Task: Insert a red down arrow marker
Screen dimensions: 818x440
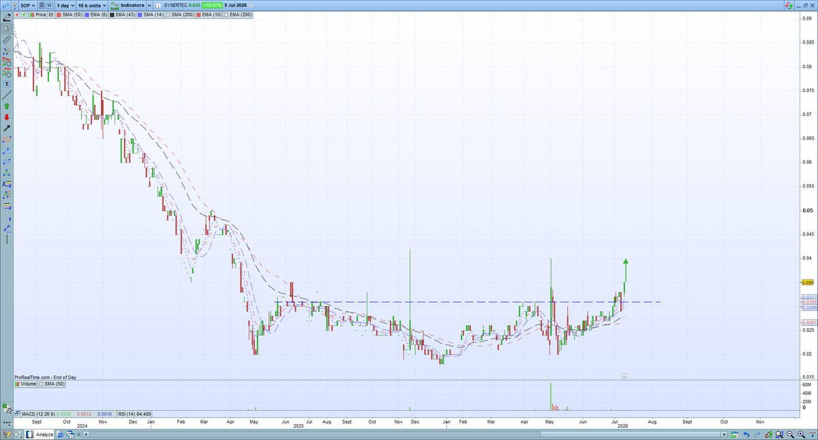Action: click(7, 117)
